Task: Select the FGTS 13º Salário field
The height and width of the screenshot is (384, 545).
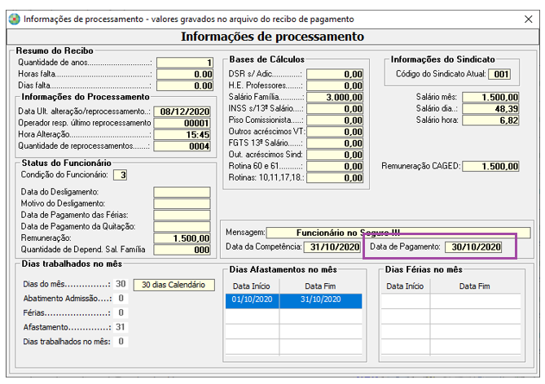Action: [x=335, y=143]
